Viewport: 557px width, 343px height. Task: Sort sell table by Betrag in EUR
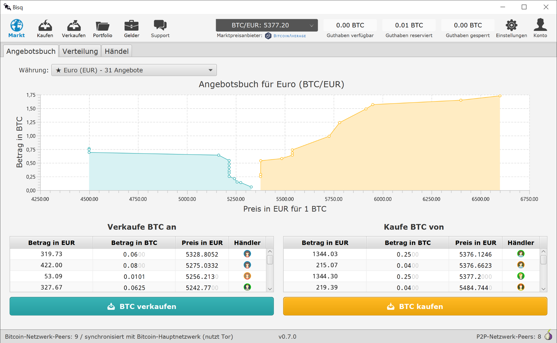[51, 243]
